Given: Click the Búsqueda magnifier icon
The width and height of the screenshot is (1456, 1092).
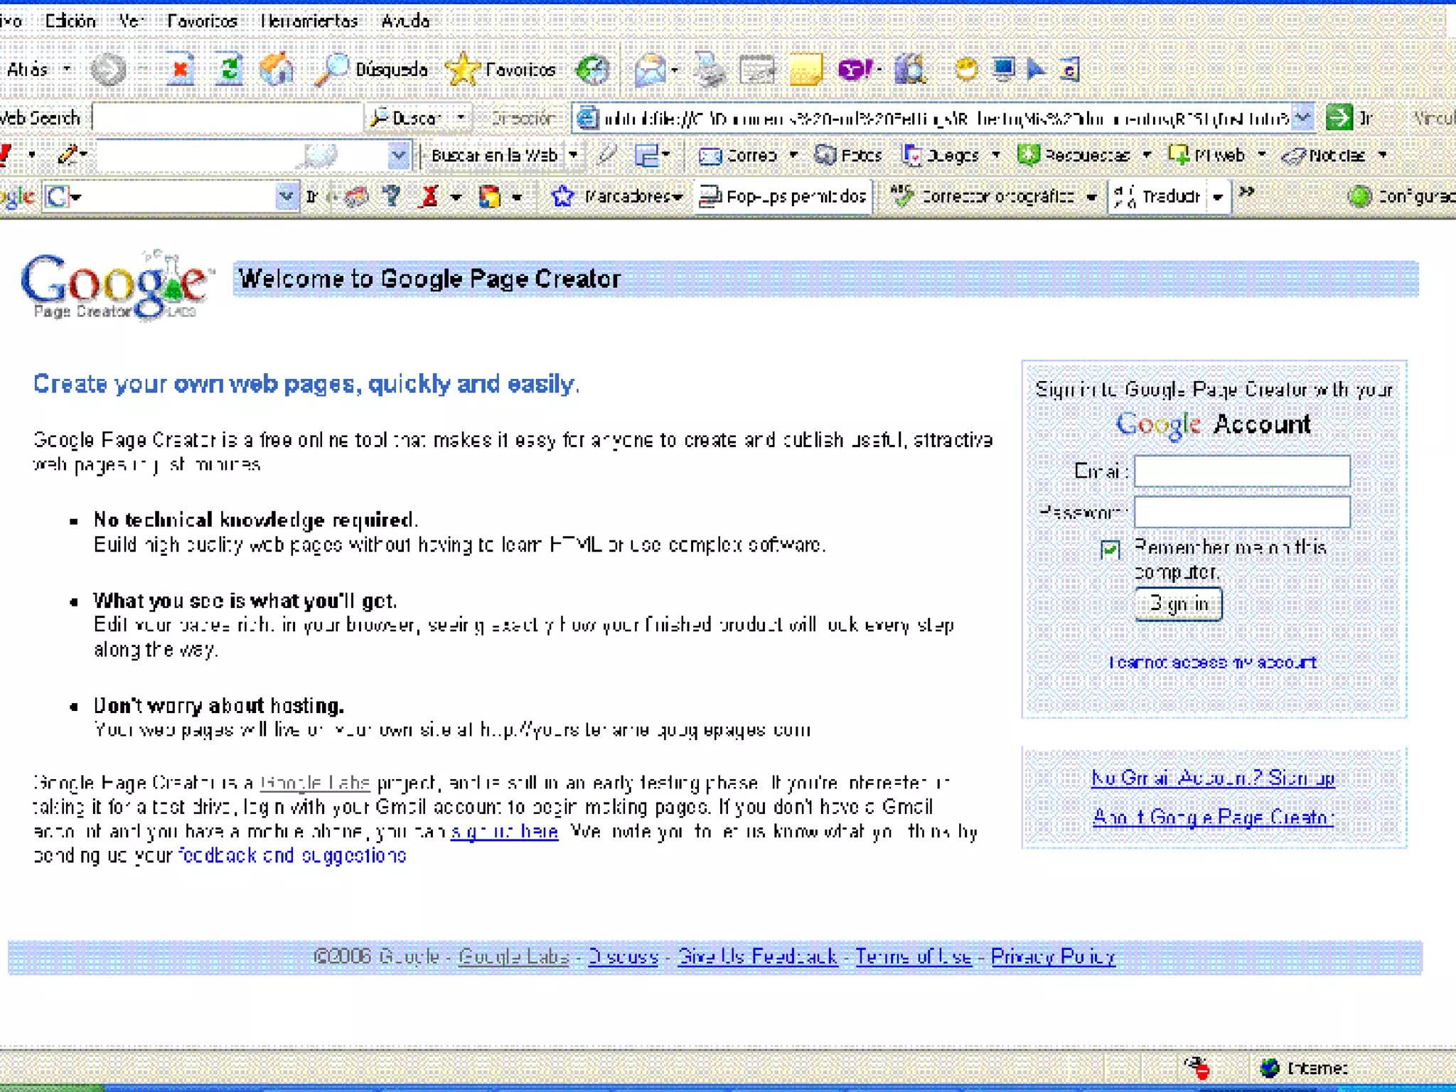Looking at the screenshot, I should tap(332, 70).
